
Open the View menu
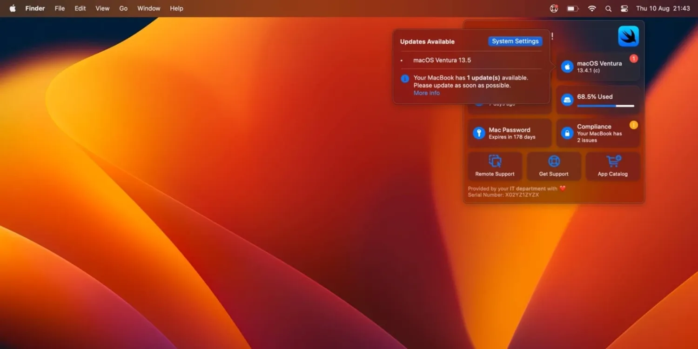coord(102,8)
